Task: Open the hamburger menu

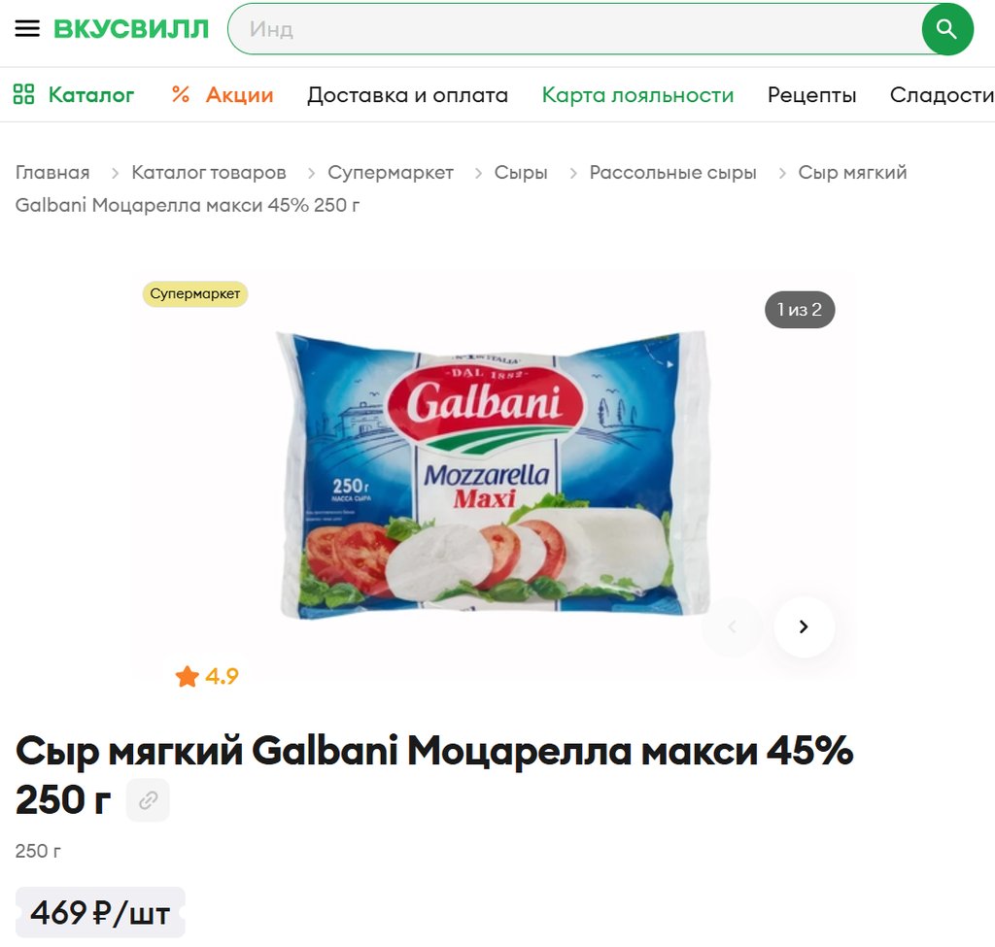Action: tap(27, 28)
